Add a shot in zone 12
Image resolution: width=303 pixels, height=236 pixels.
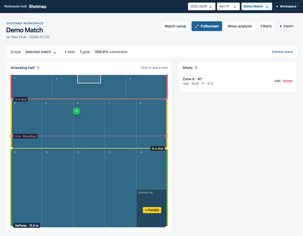(121, 188)
